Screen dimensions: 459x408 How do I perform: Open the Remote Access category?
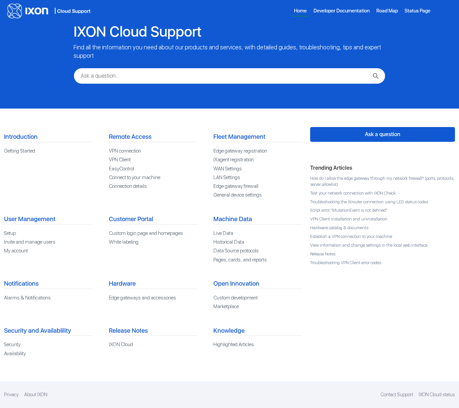130,137
